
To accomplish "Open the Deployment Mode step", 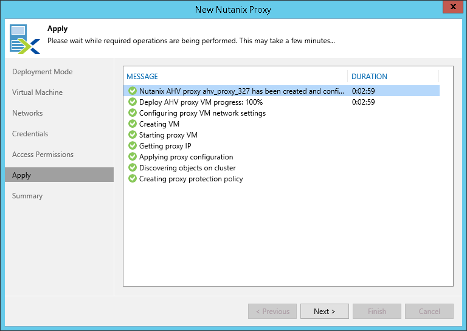I will coord(43,72).
